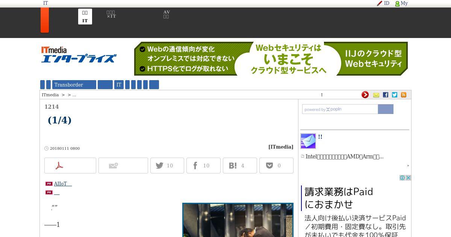
Task: Click the search submit button beside popIn field
Action: 386,109
